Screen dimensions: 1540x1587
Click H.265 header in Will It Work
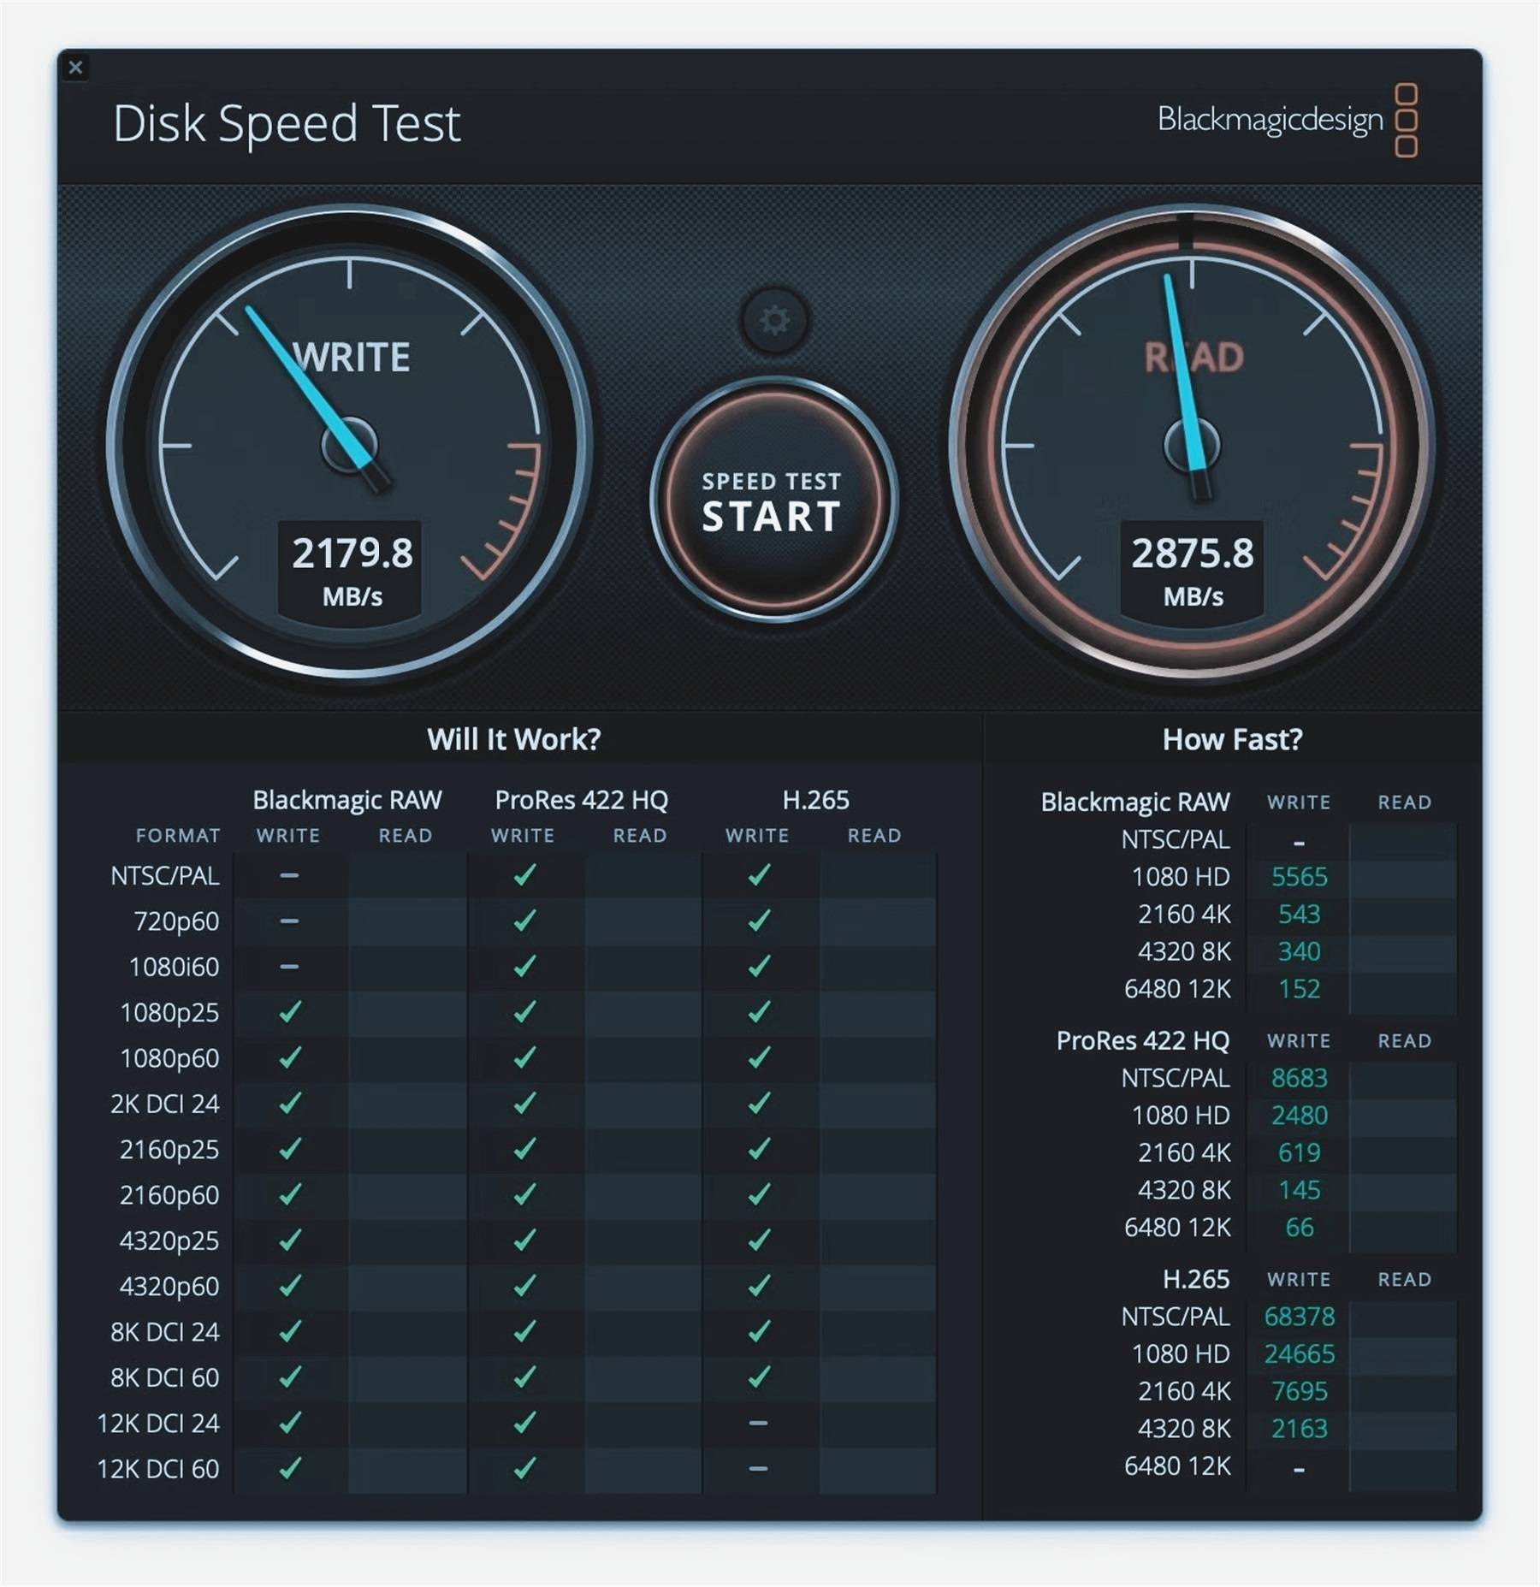(816, 800)
